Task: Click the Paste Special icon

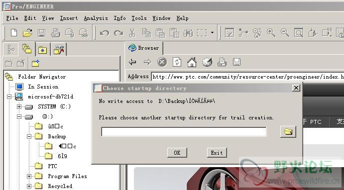Action: tap(174, 33)
